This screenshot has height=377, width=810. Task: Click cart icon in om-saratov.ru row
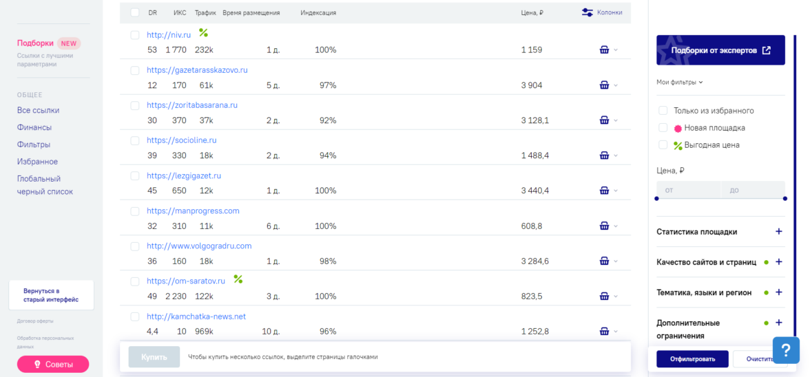click(604, 296)
